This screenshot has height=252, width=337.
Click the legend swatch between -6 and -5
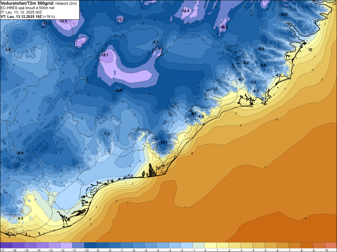coord(139,245)
